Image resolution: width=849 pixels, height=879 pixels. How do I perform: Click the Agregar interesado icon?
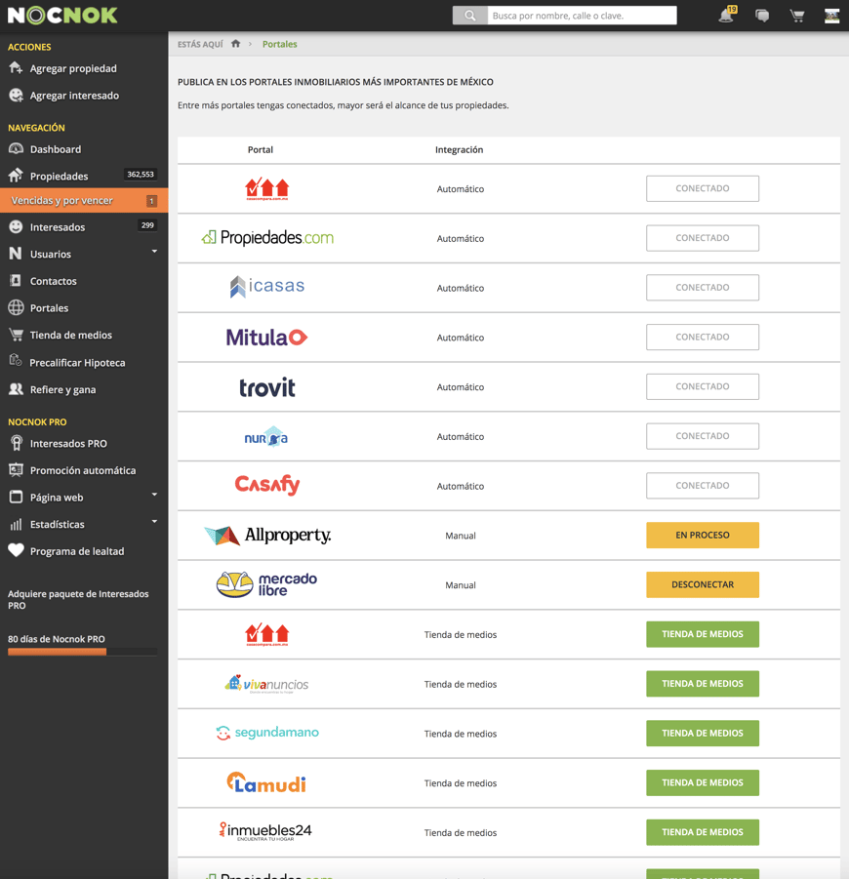tap(16, 96)
